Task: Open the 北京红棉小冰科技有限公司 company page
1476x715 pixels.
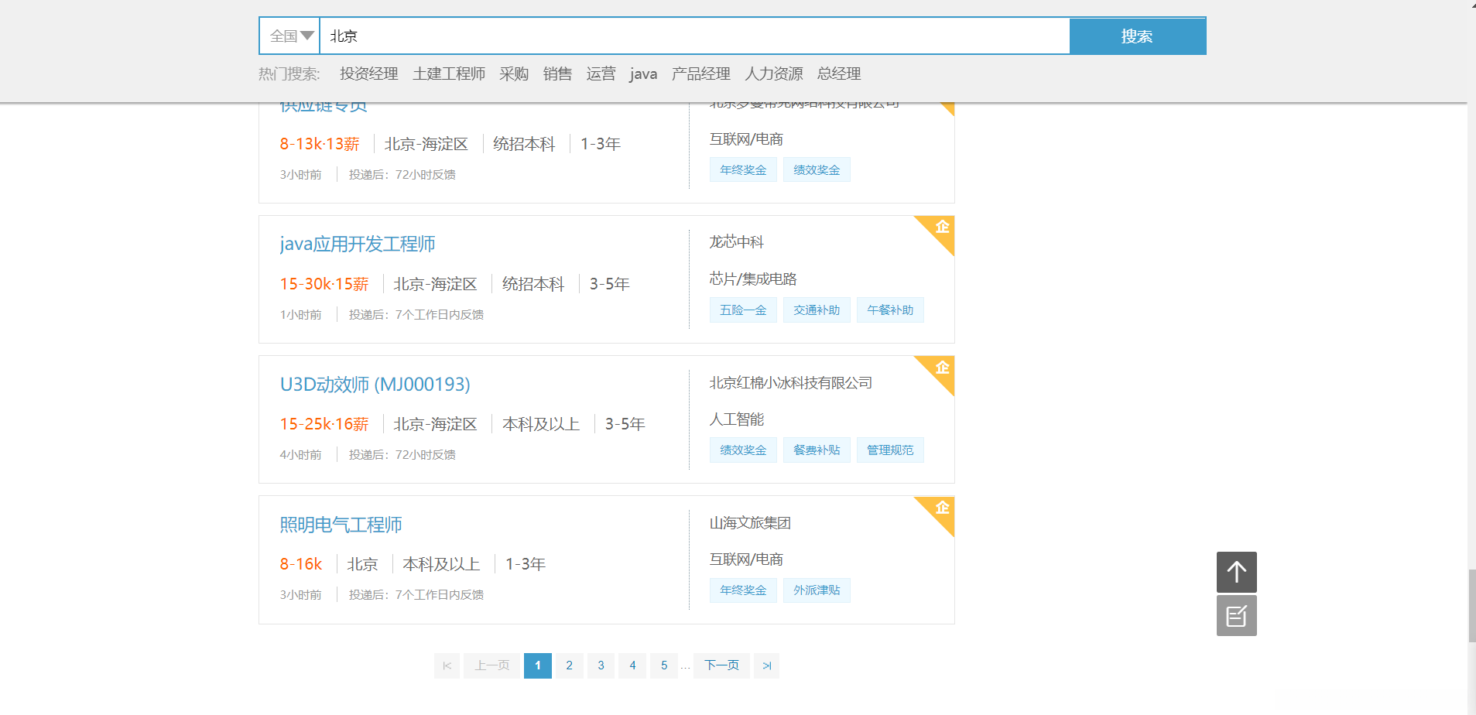Action: pos(791,383)
